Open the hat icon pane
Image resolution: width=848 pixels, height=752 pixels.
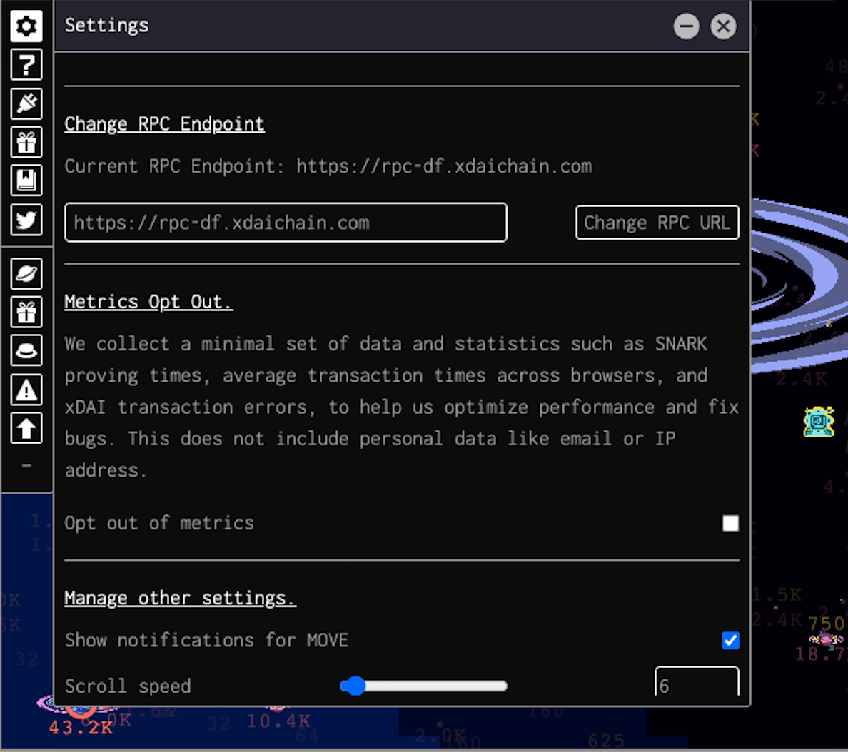[26, 350]
